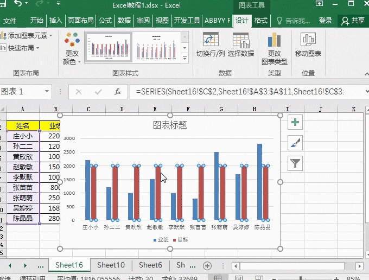The image size is (369, 280).
Task: Open the ABBYY ribbon tab
Action: [217, 21]
